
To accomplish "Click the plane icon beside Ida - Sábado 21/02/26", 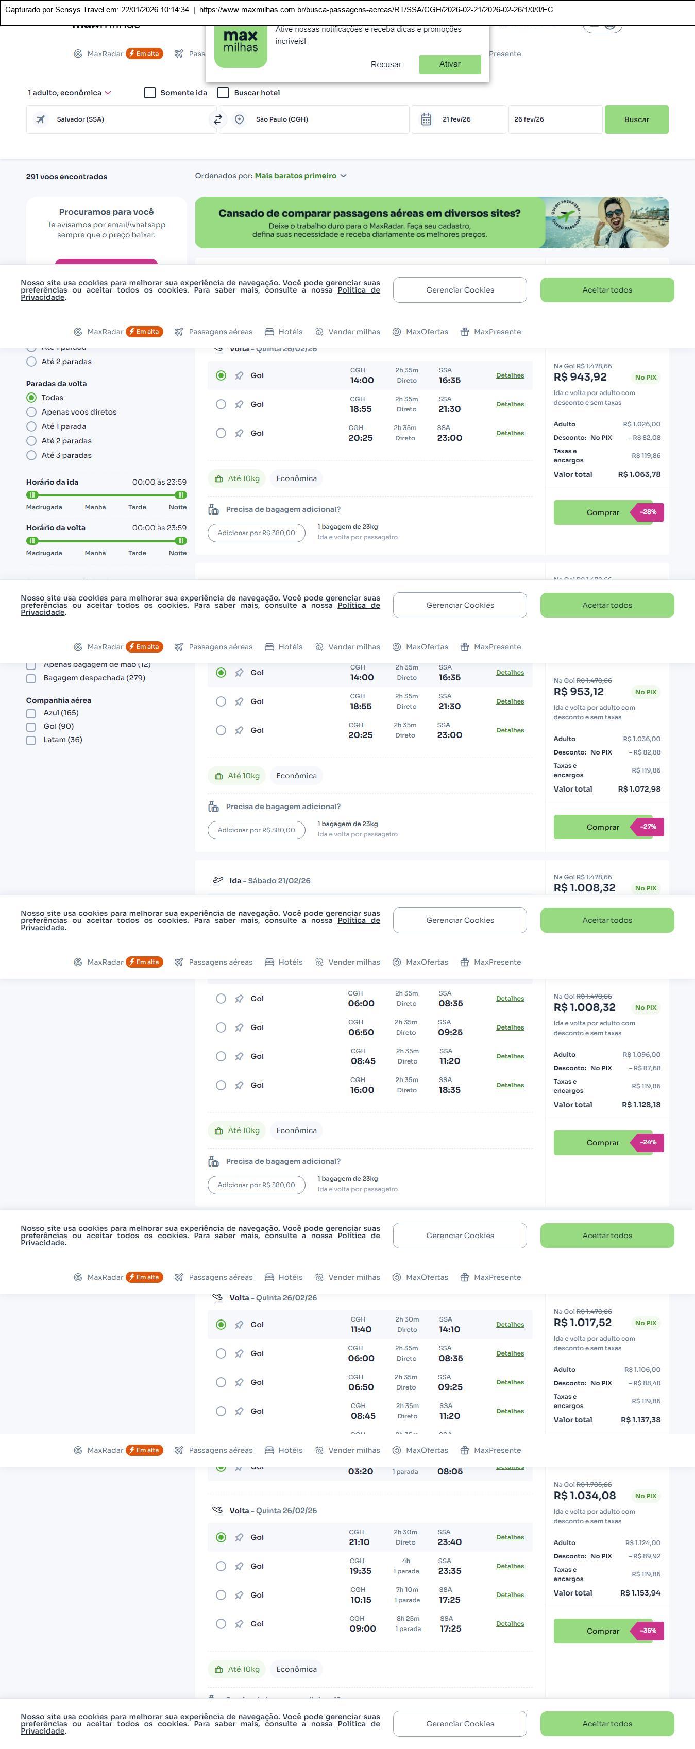I will (x=217, y=881).
